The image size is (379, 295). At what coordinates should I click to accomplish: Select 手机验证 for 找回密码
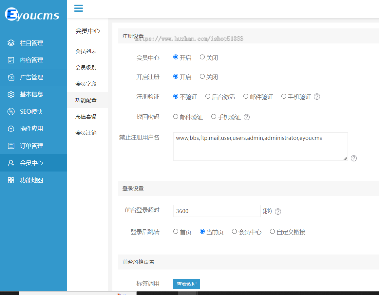[x=214, y=117]
